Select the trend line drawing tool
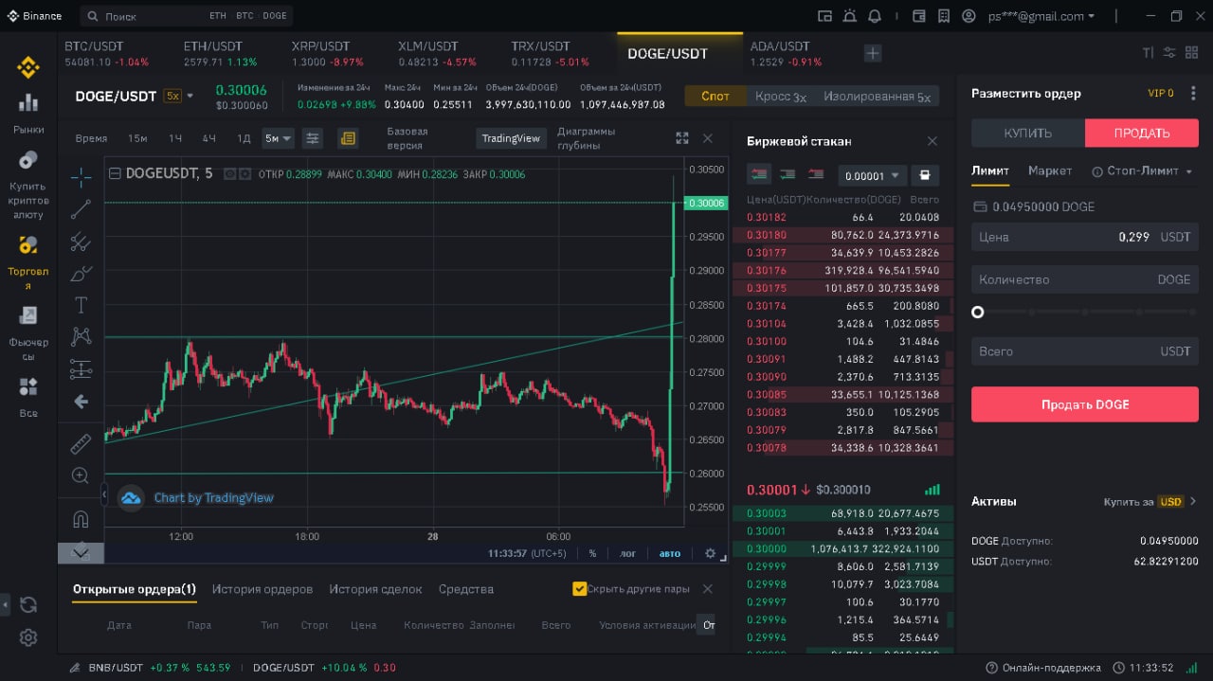This screenshot has width=1213, height=681. (x=81, y=209)
